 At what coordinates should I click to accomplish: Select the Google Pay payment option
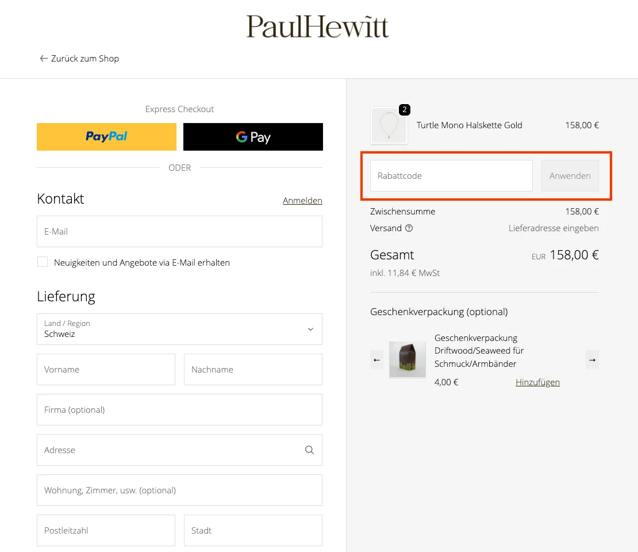click(253, 137)
